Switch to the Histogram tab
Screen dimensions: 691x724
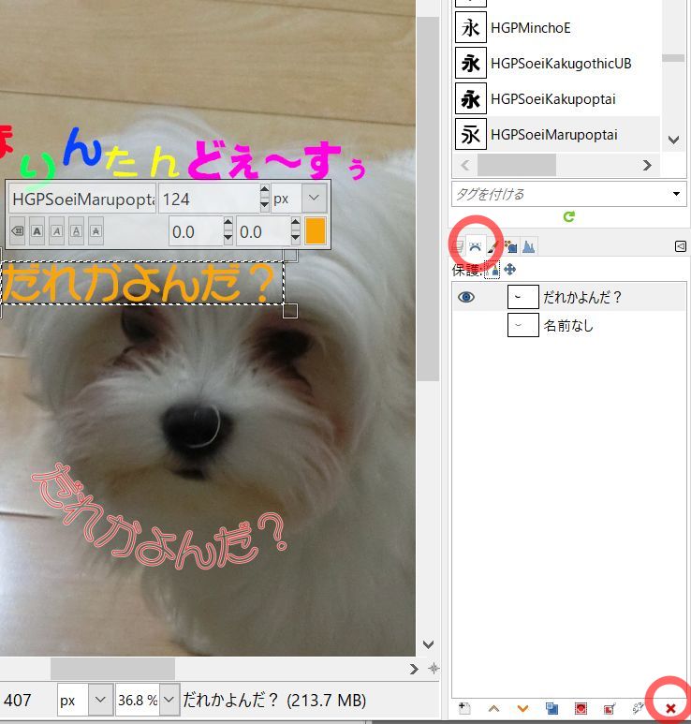point(529,246)
